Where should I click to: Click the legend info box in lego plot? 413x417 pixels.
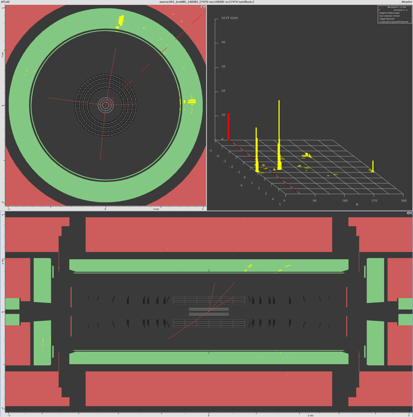click(393, 14)
